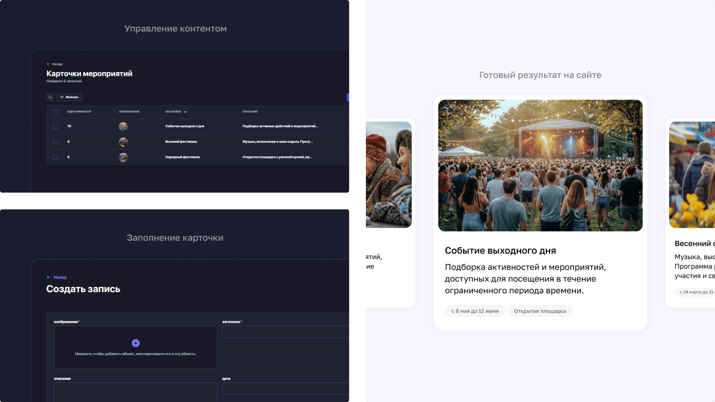Image resolution: width=715 pixels, height=402 pixels.
Task: Click the Управление контентом label
Action: 175,28
